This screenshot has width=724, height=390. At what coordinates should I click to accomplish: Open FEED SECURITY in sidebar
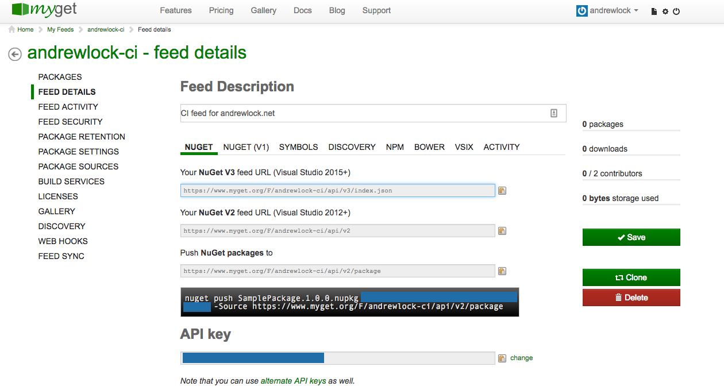pos(71,122)
